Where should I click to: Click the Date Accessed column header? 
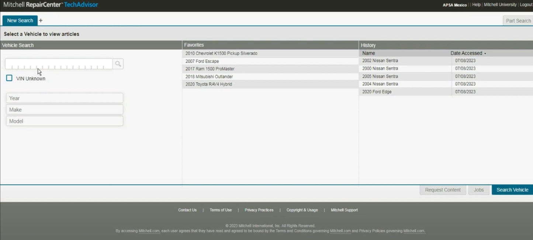click(466, 53)
